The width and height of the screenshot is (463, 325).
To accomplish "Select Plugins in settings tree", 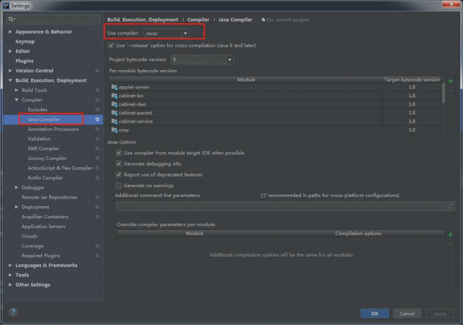I will (24, 61).
